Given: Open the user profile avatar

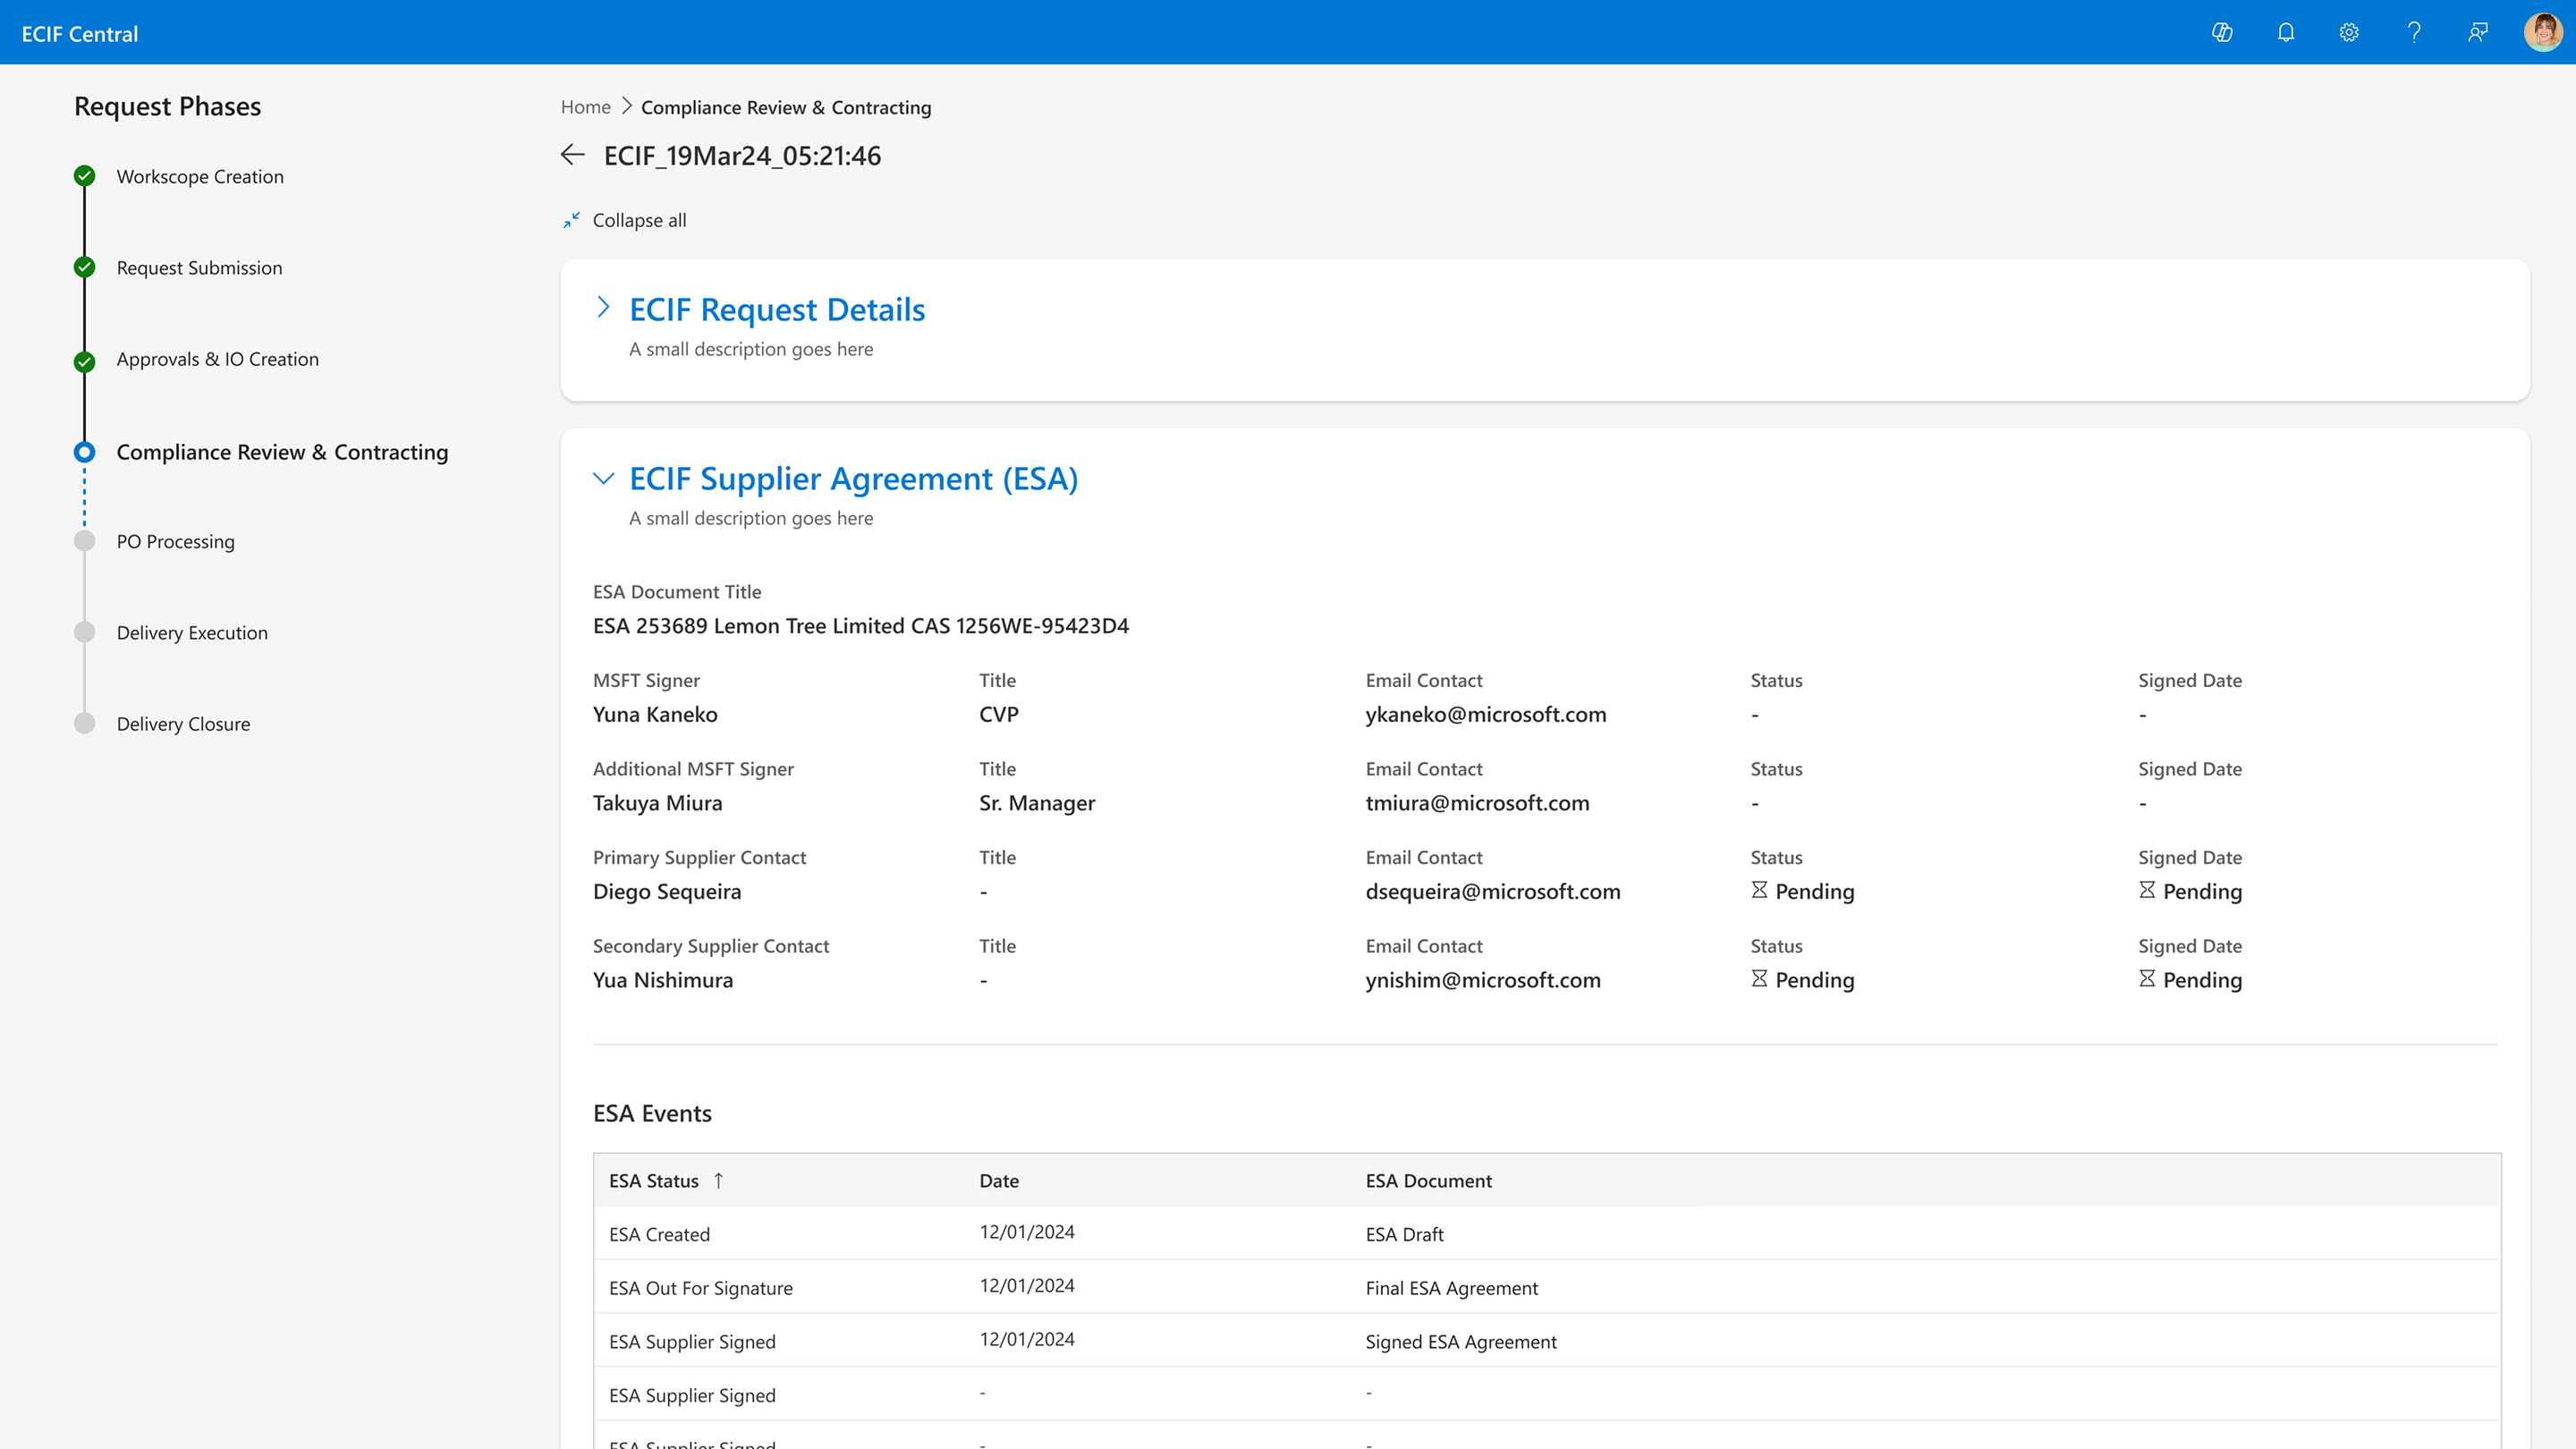Looking at the screenshot, I should pos(2541,33).
